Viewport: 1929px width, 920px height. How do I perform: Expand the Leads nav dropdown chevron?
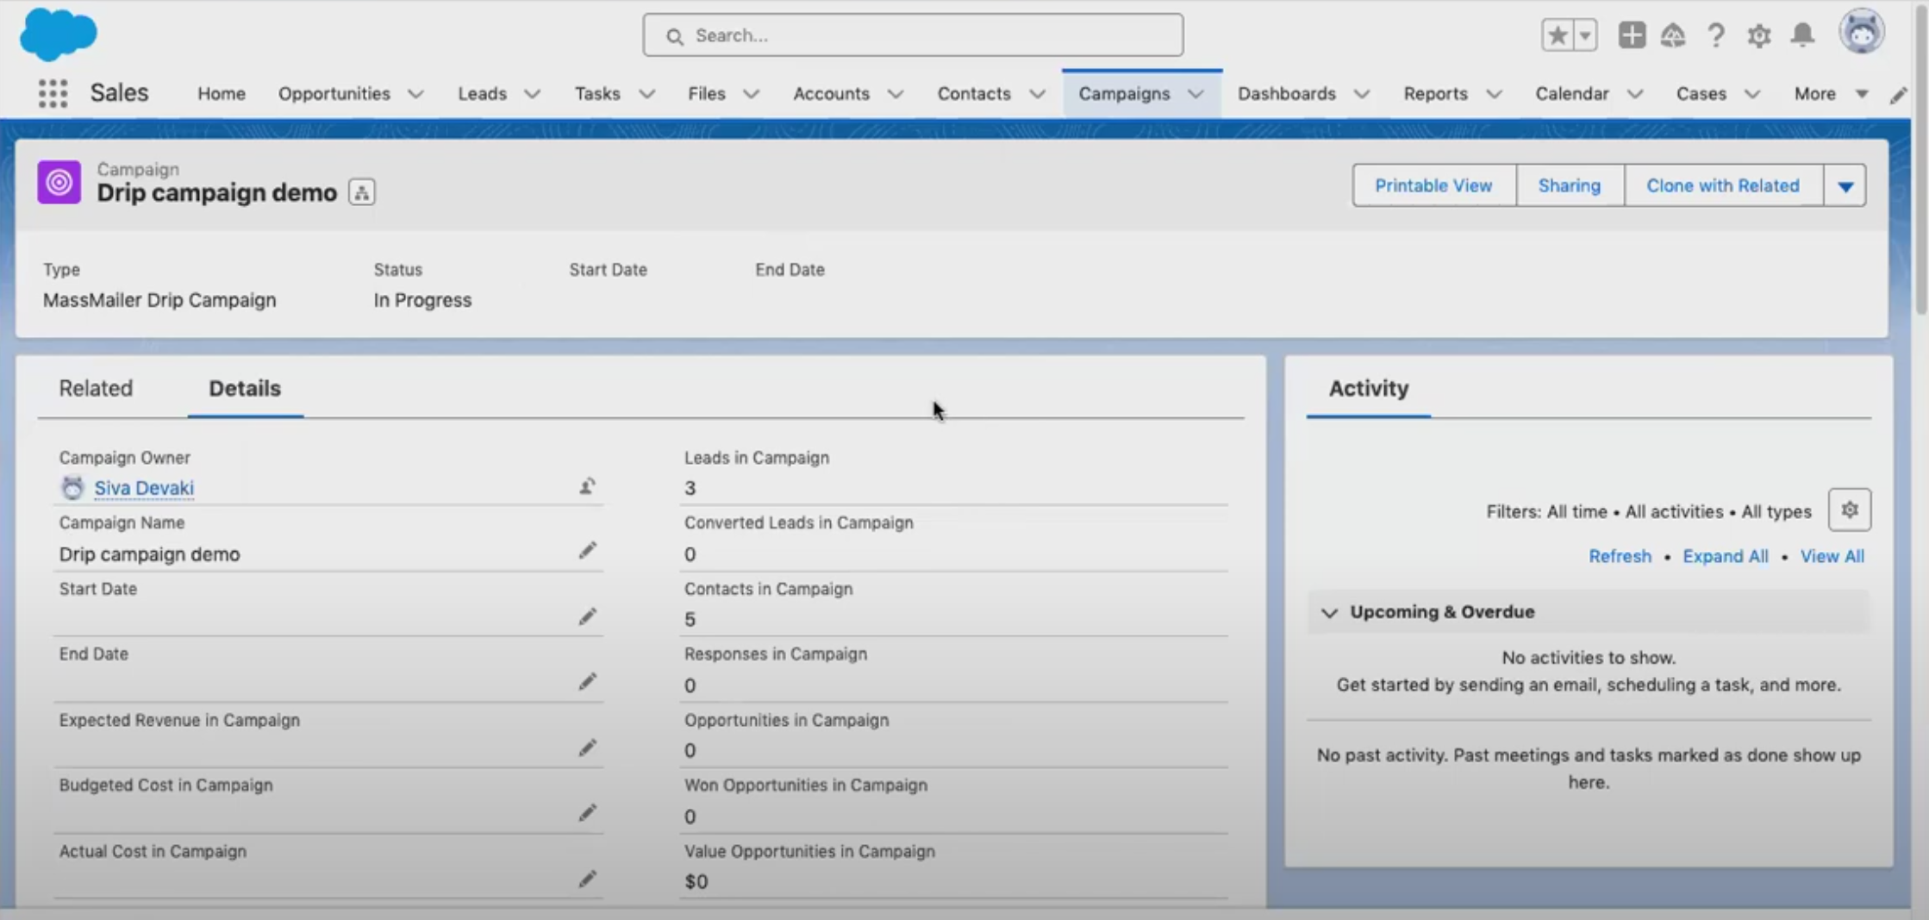pos(532,94)
